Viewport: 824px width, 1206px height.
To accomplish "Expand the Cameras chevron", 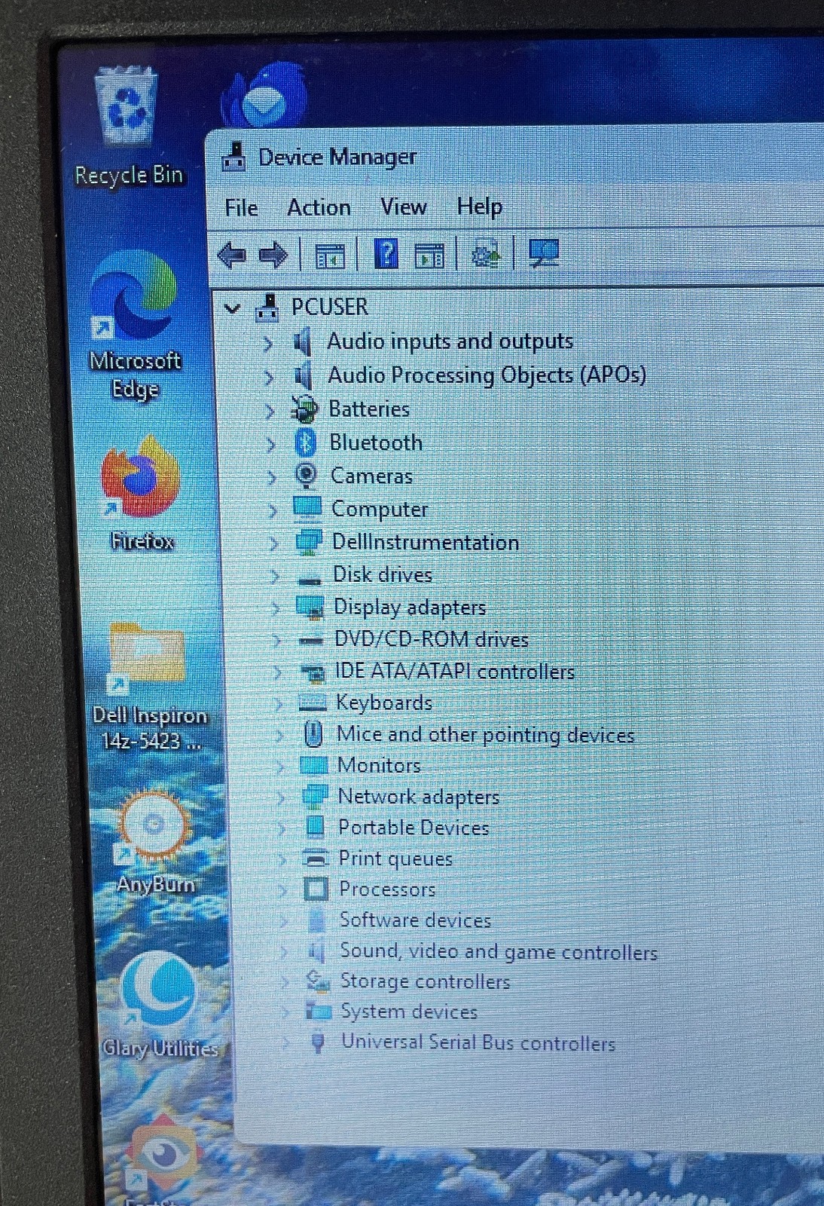I will [x=272, y=477].
